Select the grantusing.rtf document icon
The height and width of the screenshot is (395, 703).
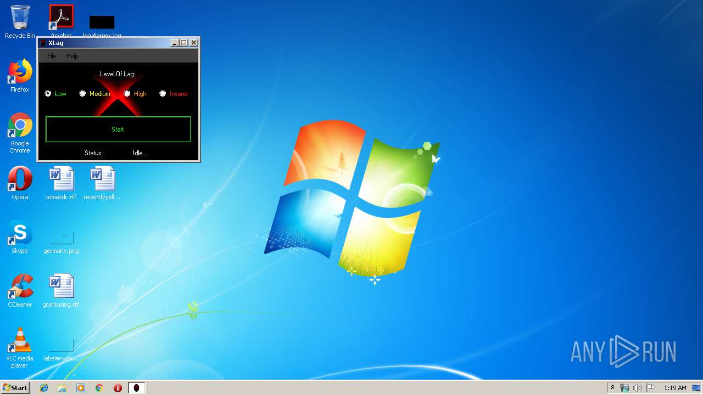[61, 291]
